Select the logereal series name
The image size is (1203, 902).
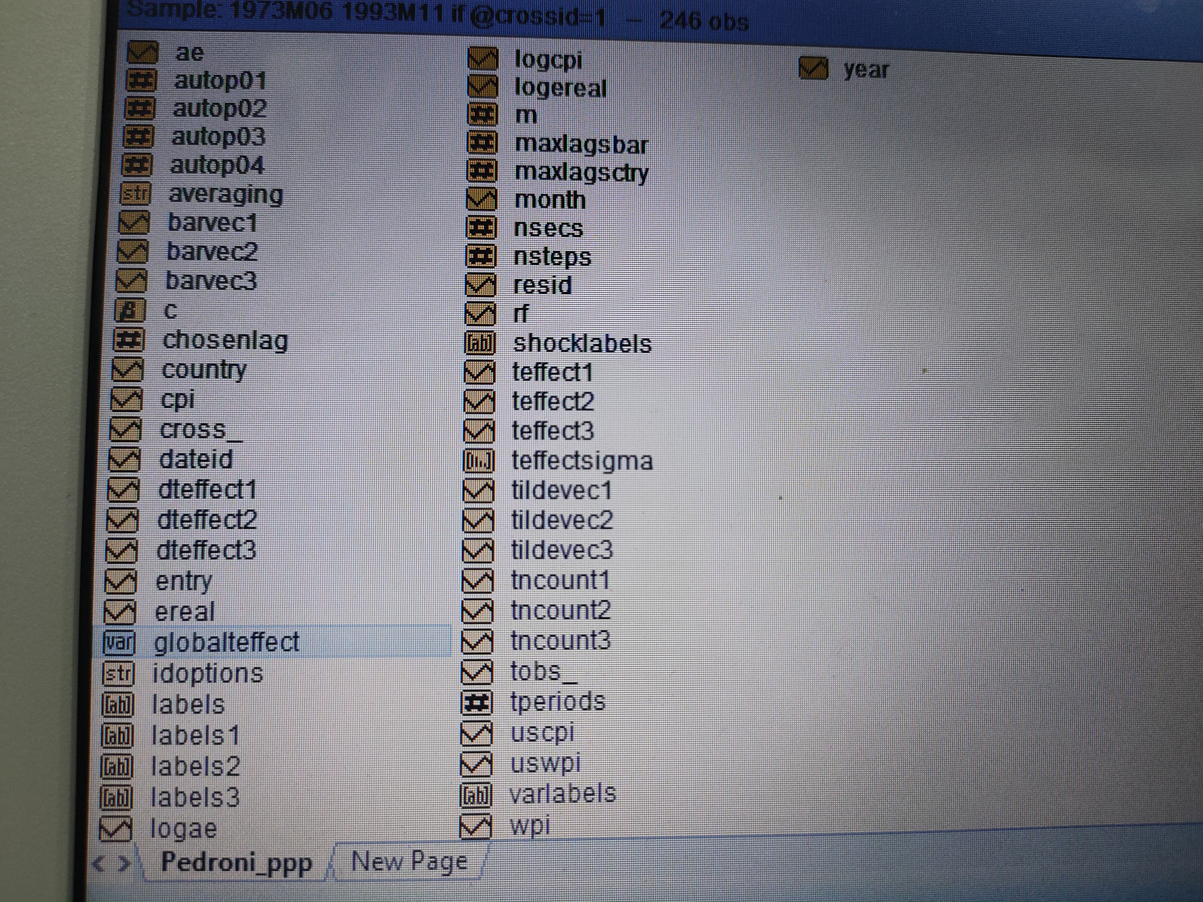tap(560, 88)
